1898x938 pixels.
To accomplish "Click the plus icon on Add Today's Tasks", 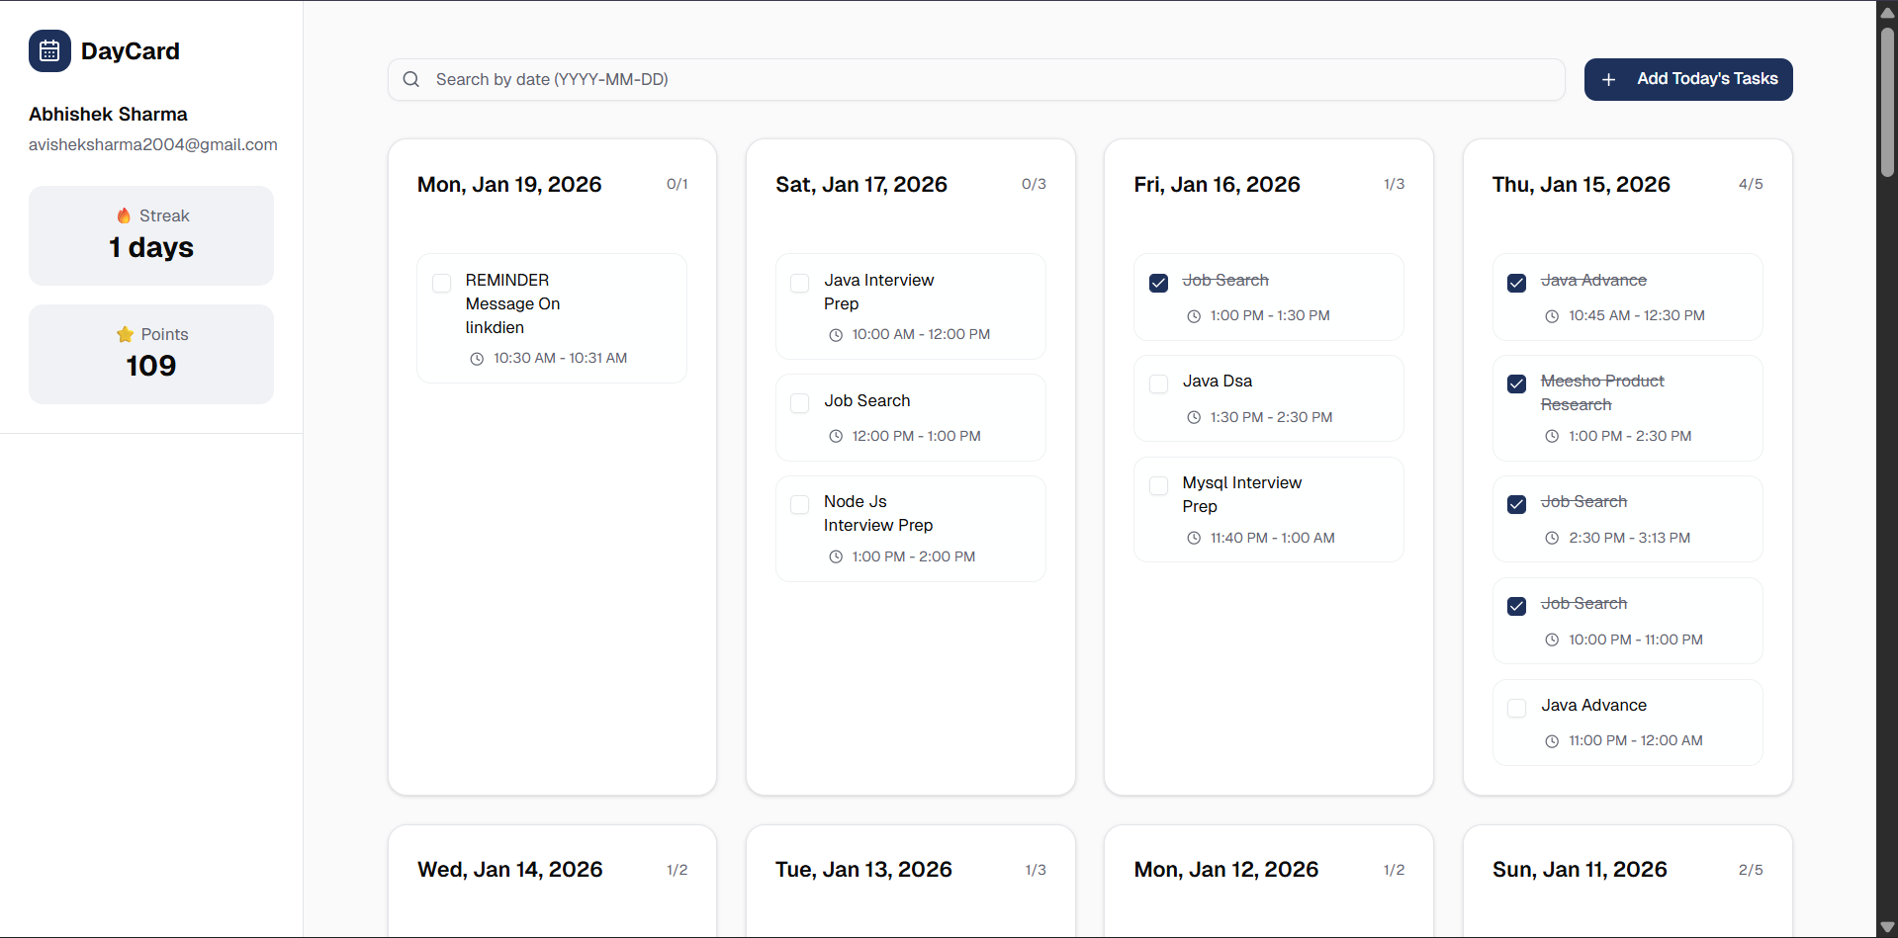I will click(1609, 79).
